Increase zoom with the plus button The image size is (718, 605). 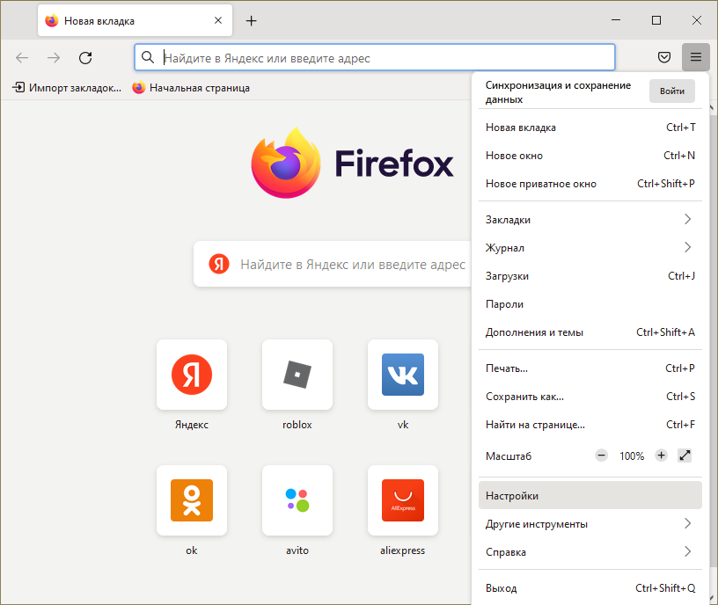click(x=661, y=456)
